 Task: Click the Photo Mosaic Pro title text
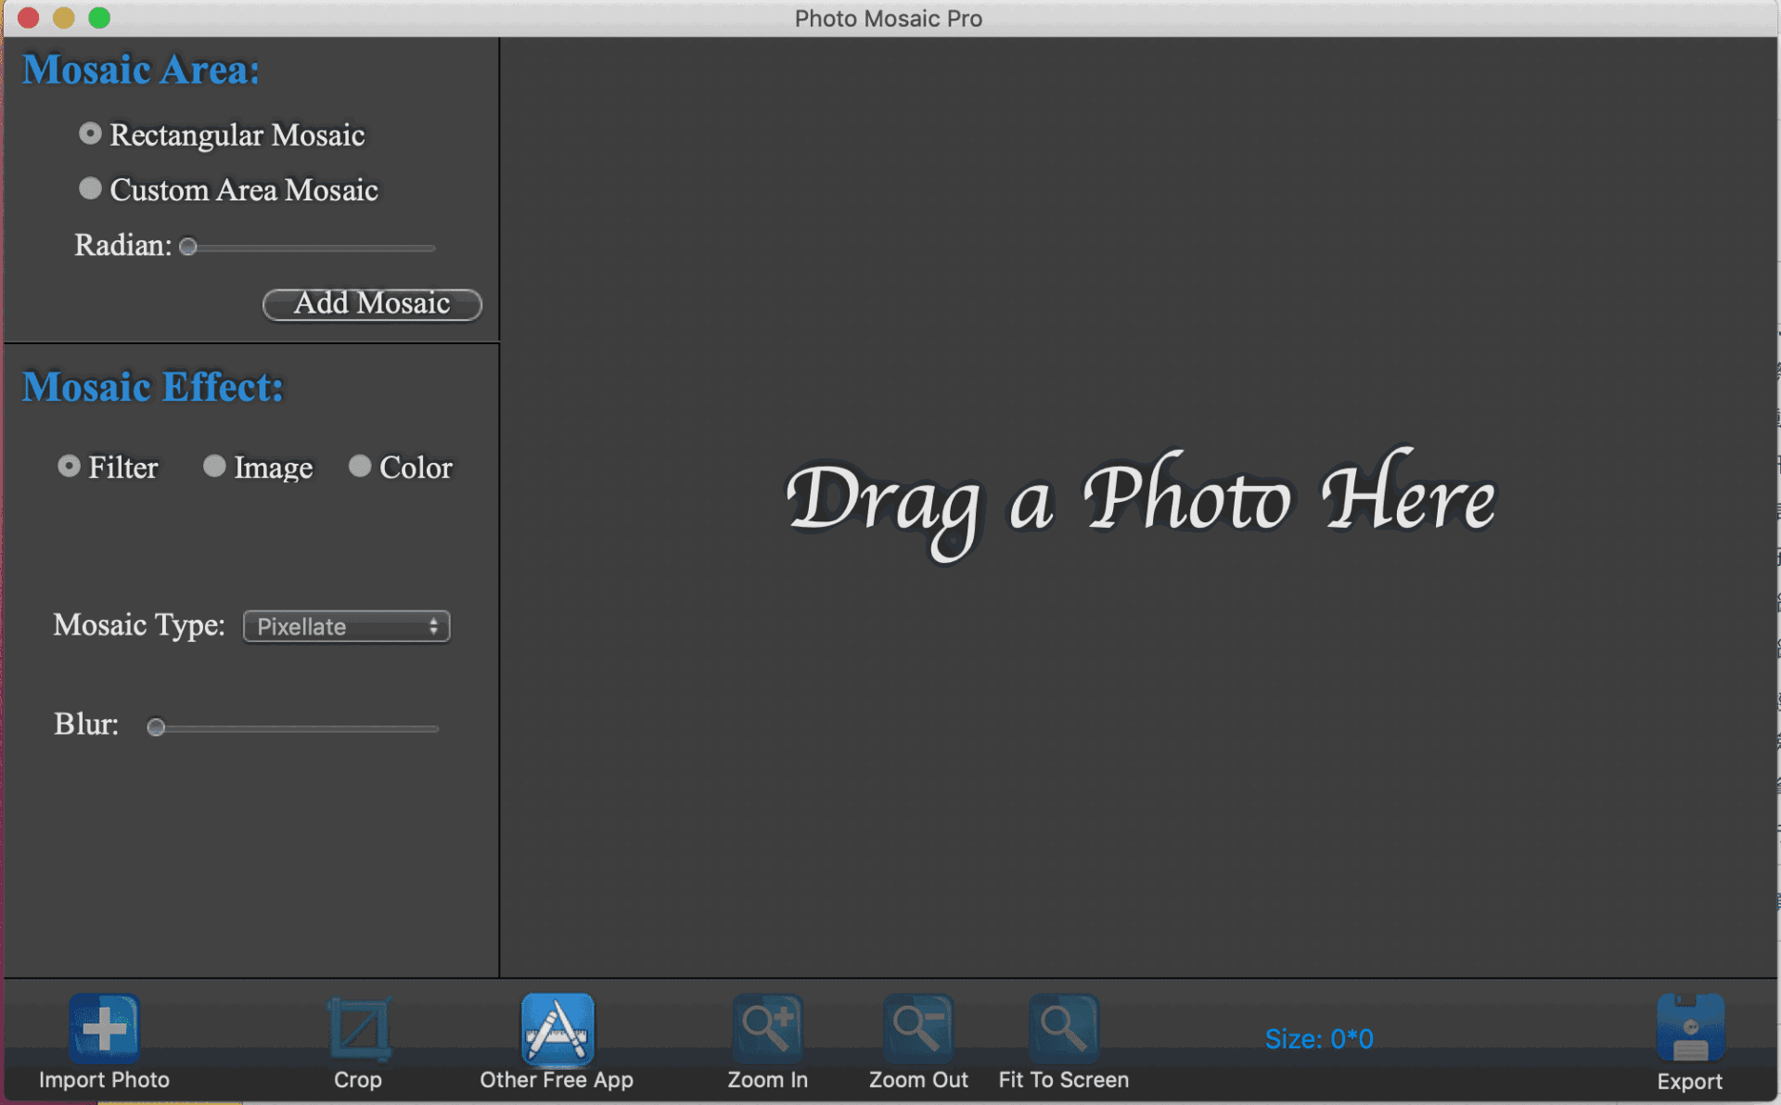pyautogui.click(x=889, y=19)
